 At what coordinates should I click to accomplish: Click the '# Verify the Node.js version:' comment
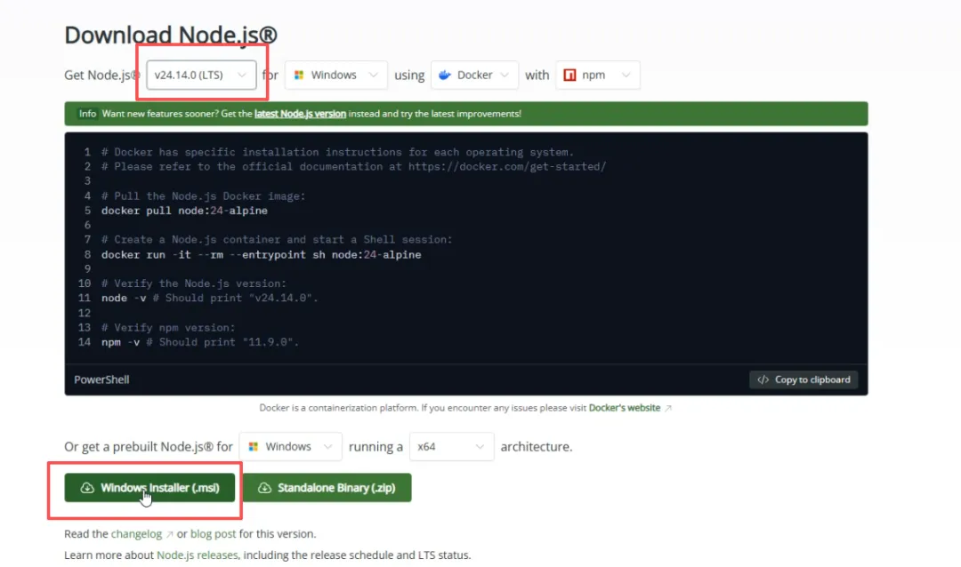[x=194, y=283]
